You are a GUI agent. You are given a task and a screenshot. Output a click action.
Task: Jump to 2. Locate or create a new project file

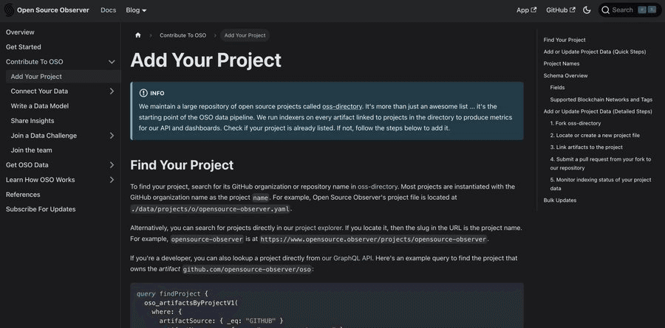coord(595,136)
